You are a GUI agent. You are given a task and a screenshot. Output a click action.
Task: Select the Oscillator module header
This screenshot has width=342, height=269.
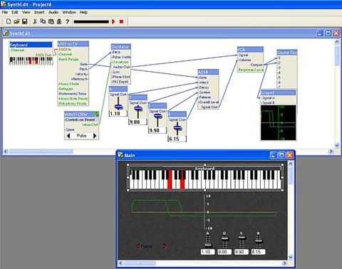pos(121,47)
